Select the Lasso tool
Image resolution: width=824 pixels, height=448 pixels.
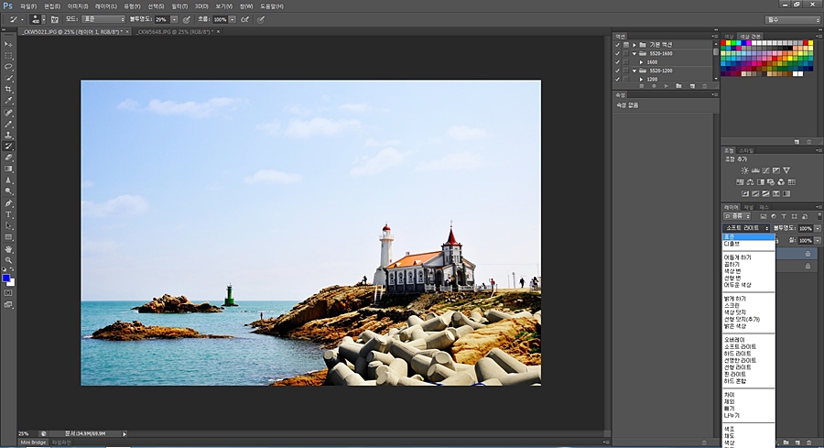click(9, 66)
